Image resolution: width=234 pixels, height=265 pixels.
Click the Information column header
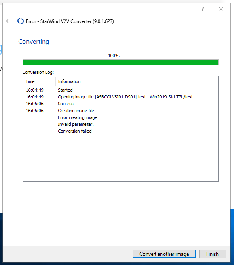click(130, 81)
